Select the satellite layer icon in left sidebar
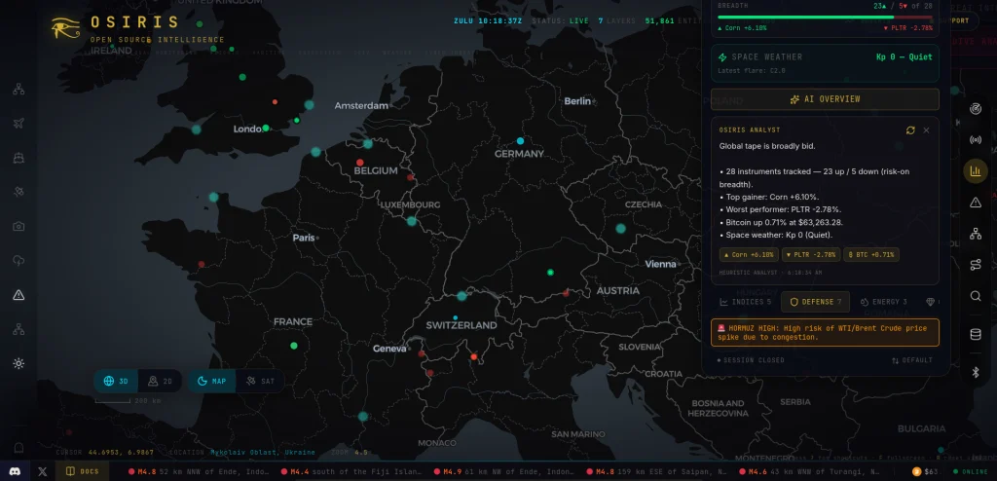 [18, 192]
